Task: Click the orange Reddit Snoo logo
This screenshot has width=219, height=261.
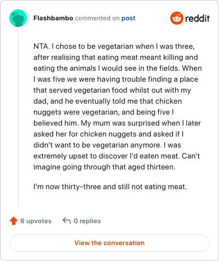Action: 176,18
